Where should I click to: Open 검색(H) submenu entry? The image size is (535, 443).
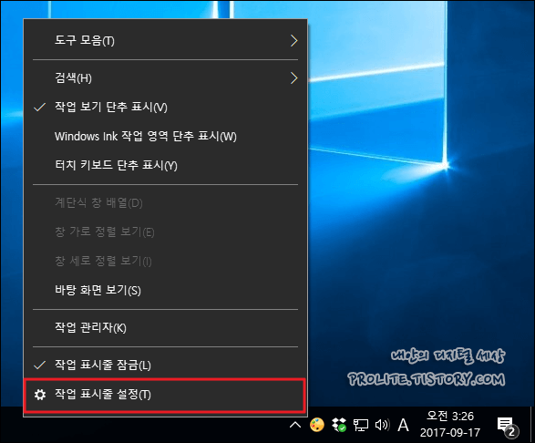166,78
